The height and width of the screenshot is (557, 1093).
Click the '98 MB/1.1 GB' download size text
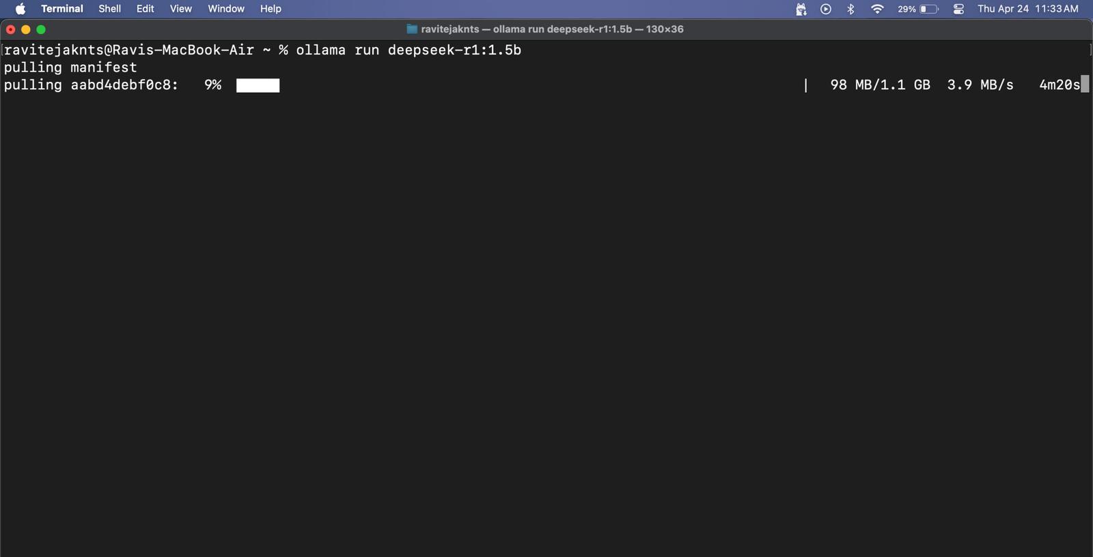[x=880, y=85]
